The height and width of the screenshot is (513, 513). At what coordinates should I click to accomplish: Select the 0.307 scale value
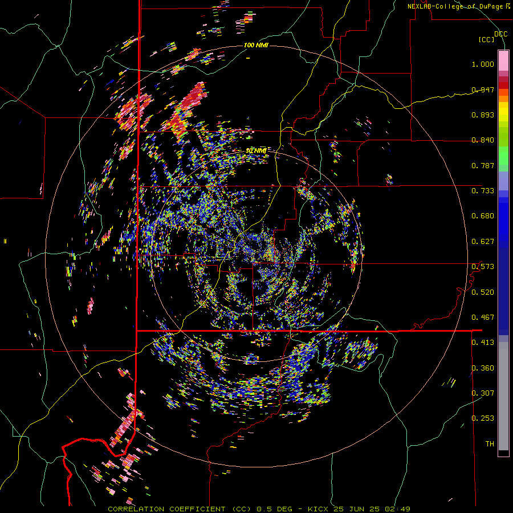[483, 393]
